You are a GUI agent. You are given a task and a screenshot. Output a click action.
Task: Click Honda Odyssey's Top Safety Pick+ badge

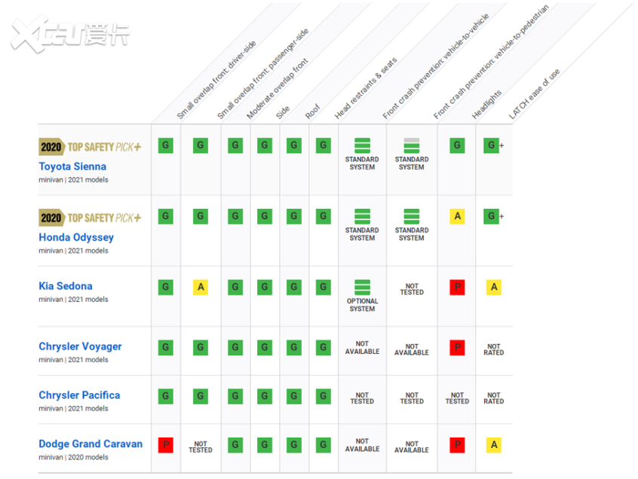90,218
